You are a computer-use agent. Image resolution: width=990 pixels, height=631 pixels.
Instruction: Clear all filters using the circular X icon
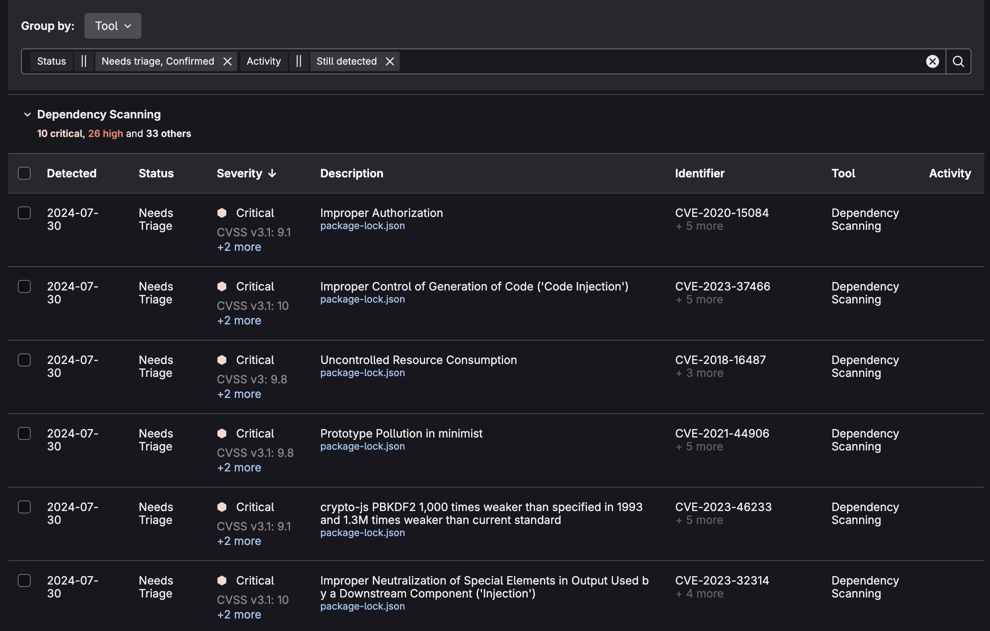[x=932, y=62]
